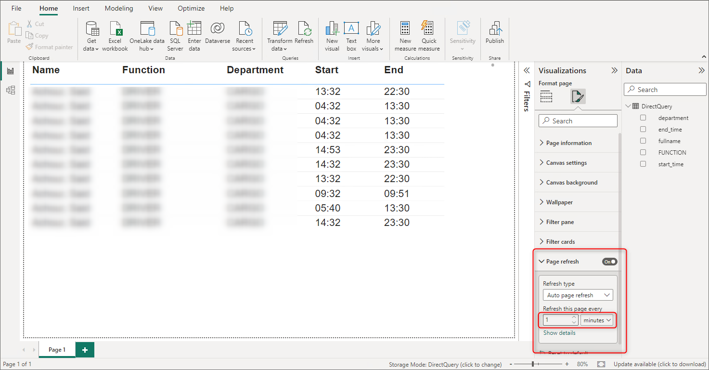Sort by the Name column header
Image resolution: width=709 pixels, height=370 pixels.
pyautogui.click(x=46, y=70)
